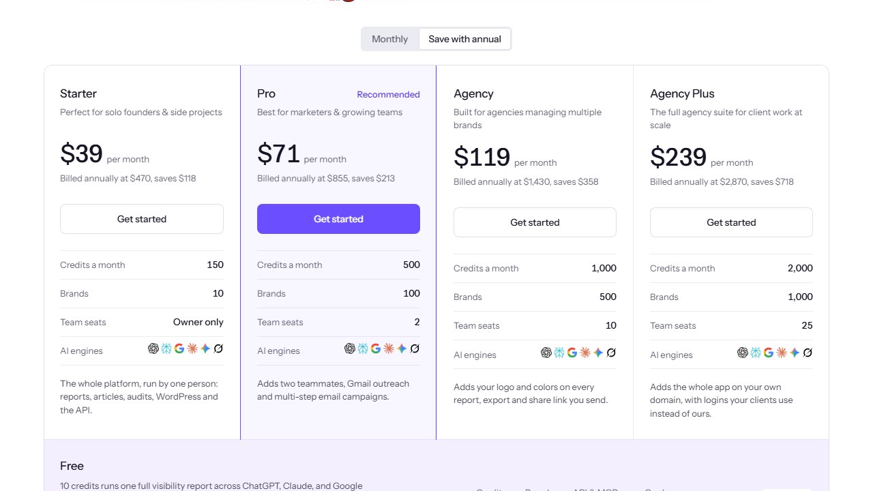
Task: Click 'Perfect for solo founders & side projects'
Action: pyautogui.click(x=141, y=112)
